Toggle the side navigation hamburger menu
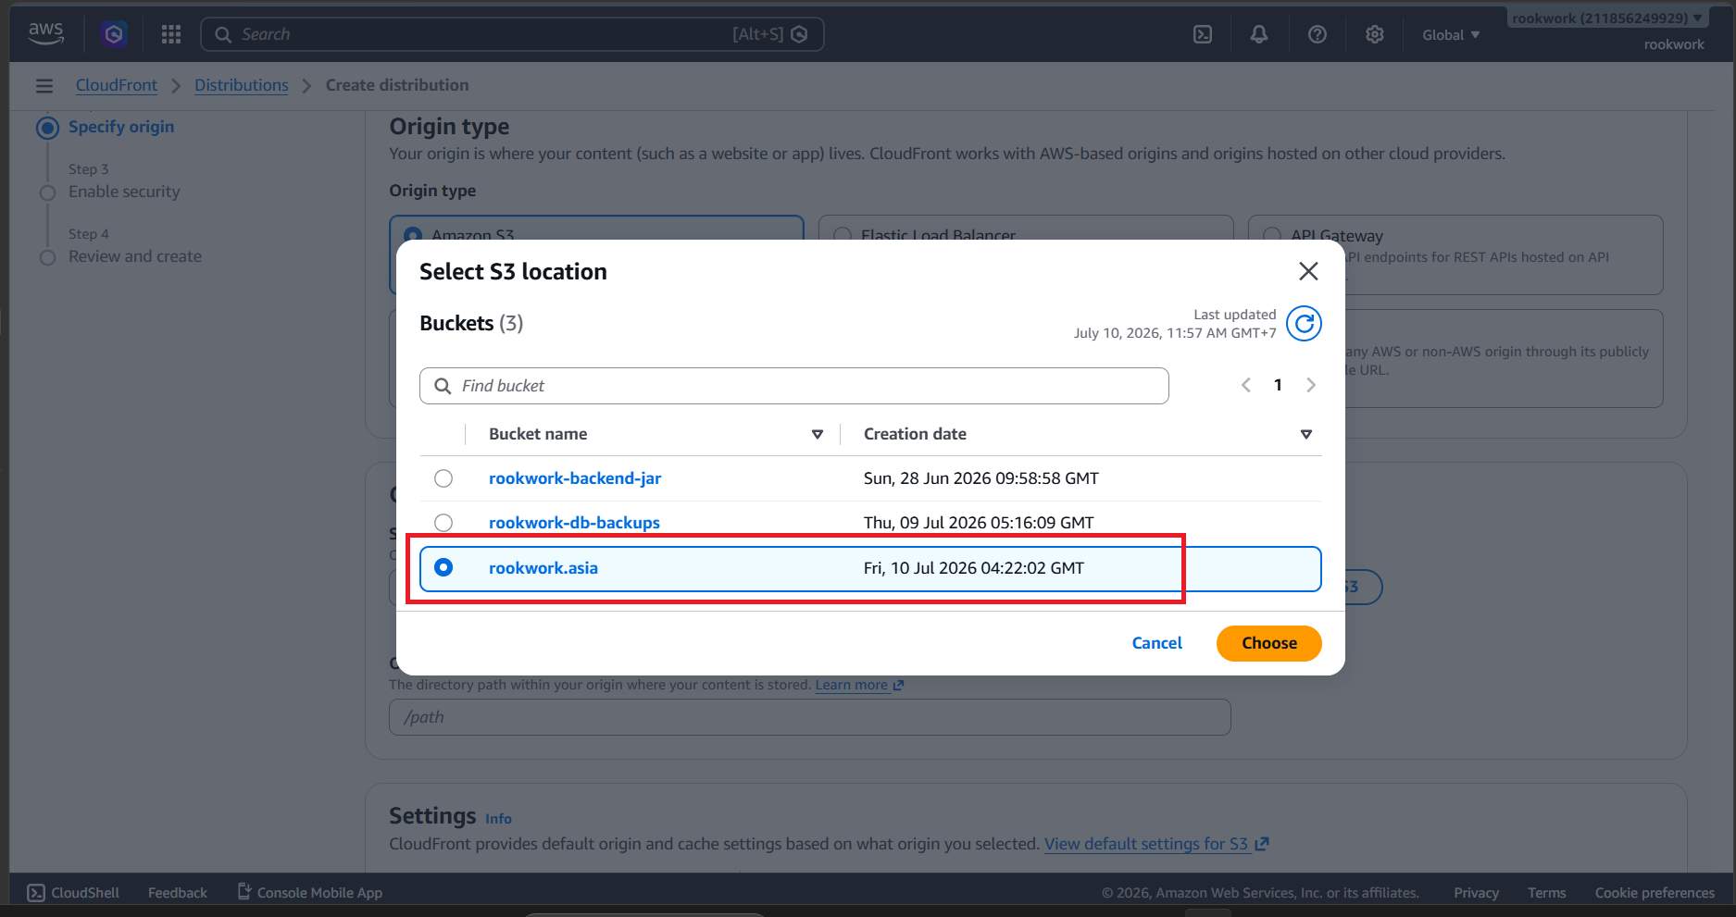Screen dimensions: 1736x917 (x=44, y=85)
